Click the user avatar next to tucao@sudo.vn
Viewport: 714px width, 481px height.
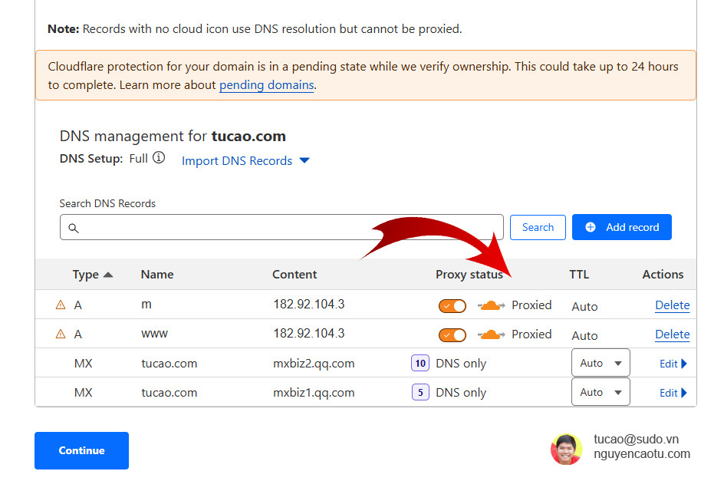(566, 450)
